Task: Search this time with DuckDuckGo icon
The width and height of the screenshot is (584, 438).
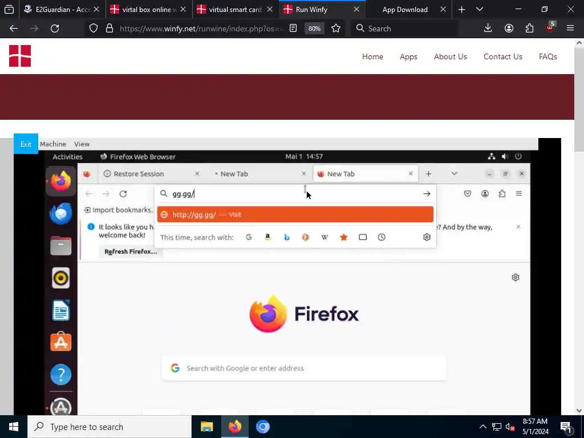Action: tap(306, 237)
